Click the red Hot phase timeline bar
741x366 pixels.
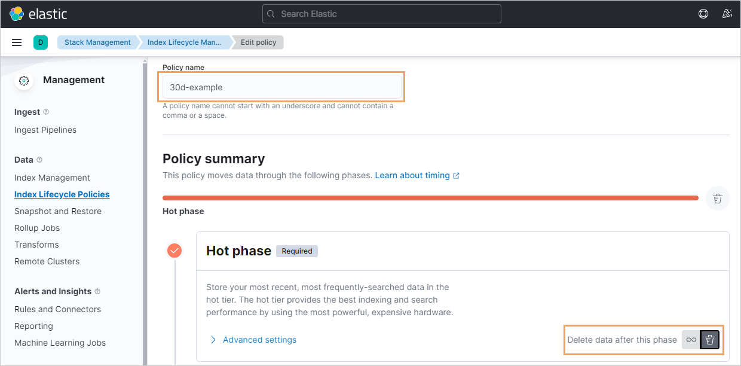430,198
